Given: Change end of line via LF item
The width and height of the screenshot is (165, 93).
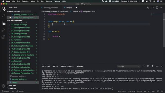Looking at the screenshot, I should (x=145, y=91).
